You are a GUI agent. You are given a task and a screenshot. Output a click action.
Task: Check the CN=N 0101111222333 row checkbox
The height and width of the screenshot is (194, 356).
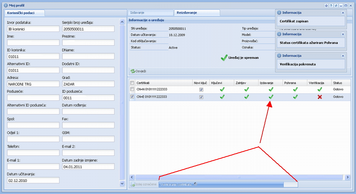132,89
